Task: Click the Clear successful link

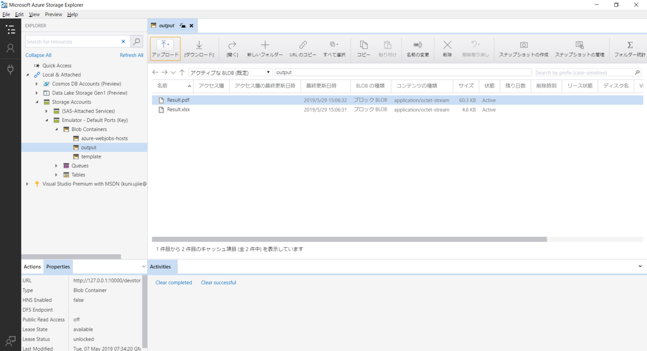Action: click(x=218, y=283)
